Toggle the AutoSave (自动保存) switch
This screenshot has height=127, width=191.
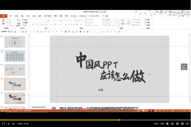pos(10,31)
